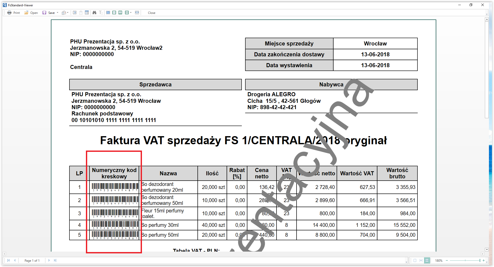Image resolution: width=494 pixels, height=267 pixels.
Task: Click 'Fleur 15ml perfumy' product name
Action: coord(163,211)
